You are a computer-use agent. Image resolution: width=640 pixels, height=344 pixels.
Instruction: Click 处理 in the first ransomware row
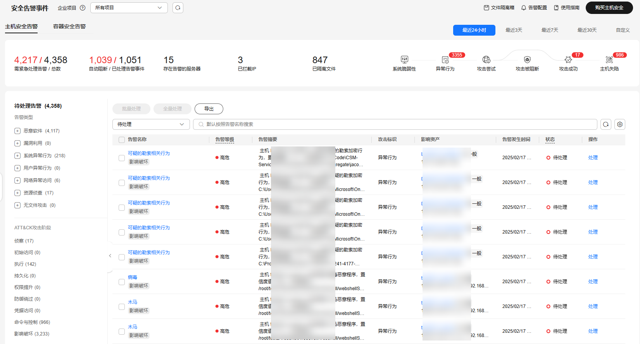pos(593,158)
